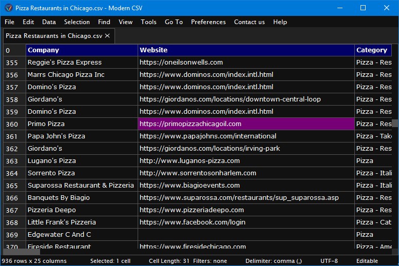
Task: Open the Data menu
Action: point(49,22)
